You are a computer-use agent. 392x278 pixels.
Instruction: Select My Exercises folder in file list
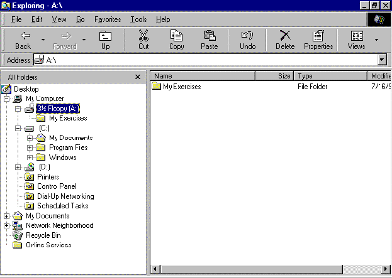pyautogui.click(x=181, y=87)
